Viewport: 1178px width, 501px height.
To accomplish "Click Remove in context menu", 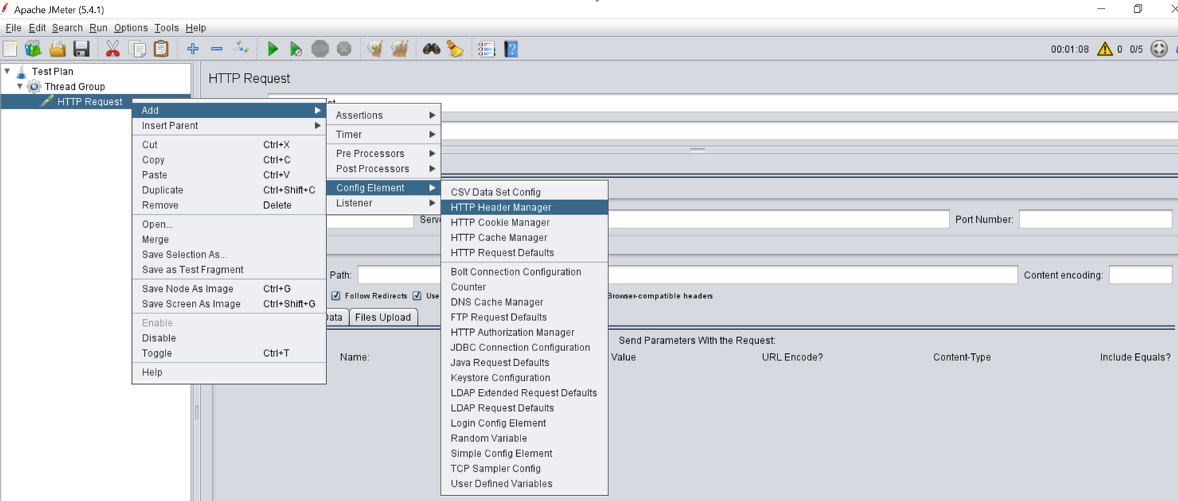I will (229, 205).
